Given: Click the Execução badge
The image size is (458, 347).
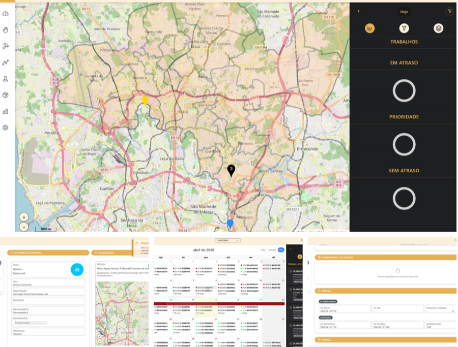Looking at the screenshot, I should 326,318.
